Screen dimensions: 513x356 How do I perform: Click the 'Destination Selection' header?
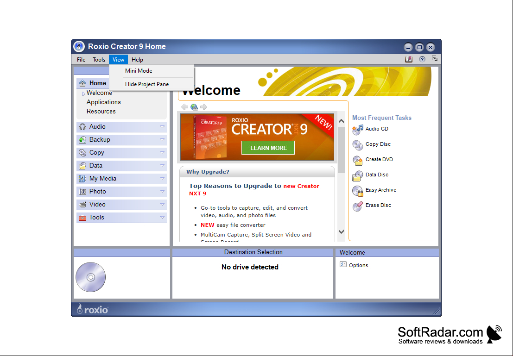coord(253,252)
